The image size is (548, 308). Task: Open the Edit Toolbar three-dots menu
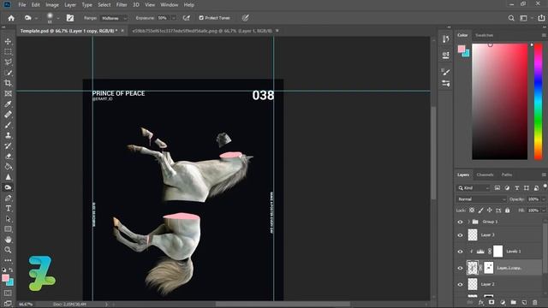[x=8, y=260]
